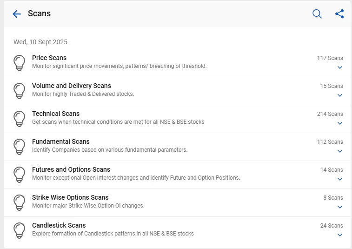This screenshot has width=352, height=249.
Task: Expand the Technical Scans chevron
Action: 340,123
